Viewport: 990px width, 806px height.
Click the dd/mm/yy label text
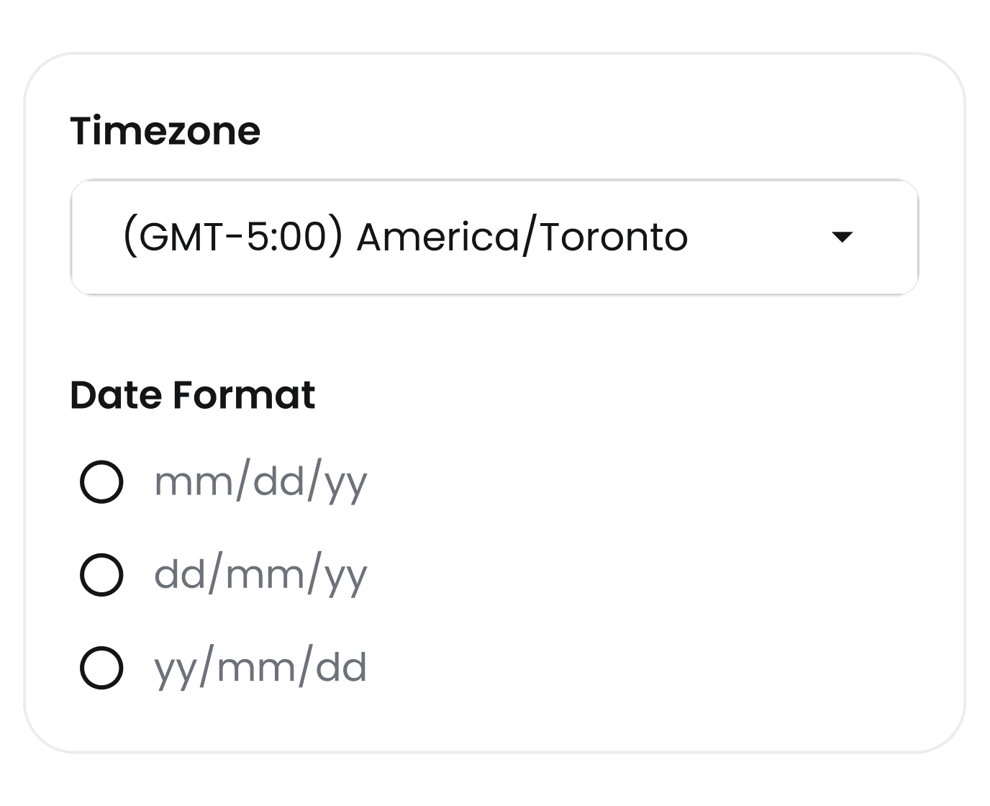(260, 575)
